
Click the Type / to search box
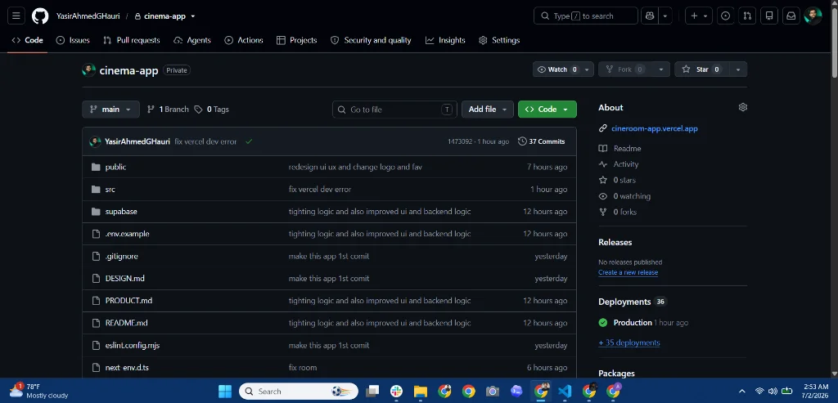[x=586, y=16]
